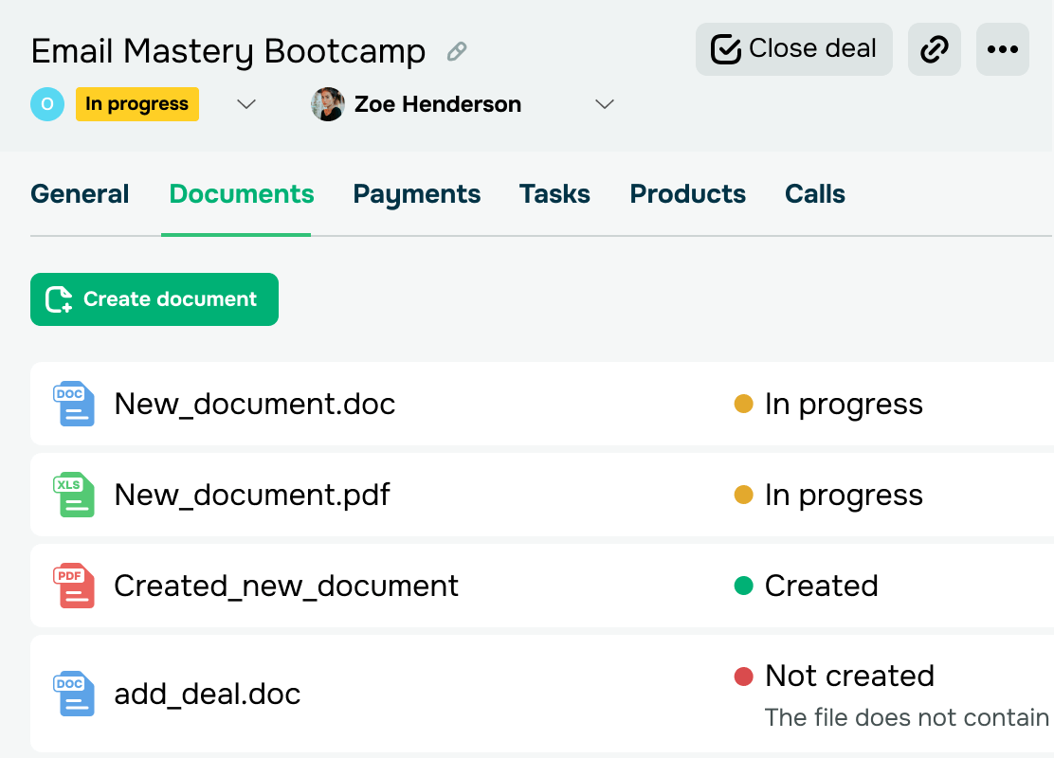Click the blue circle stage icon
Screen dimensions: 1054x758
[x=47, y=104]
